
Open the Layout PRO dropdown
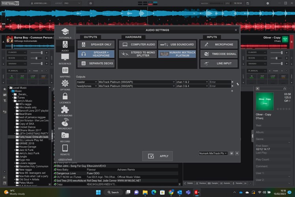(x=72, y=3)
